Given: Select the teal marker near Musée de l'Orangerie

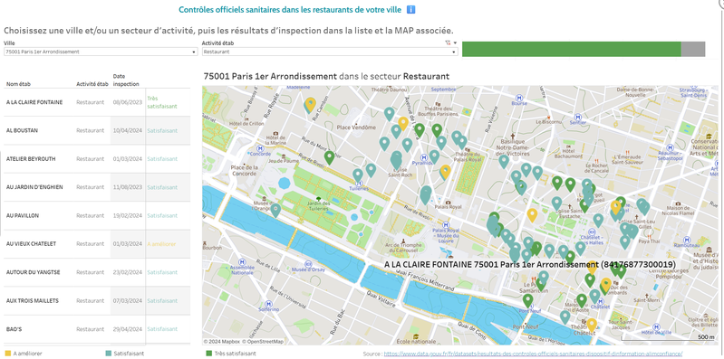Looking at the screenshot, I should pos(275,211).
